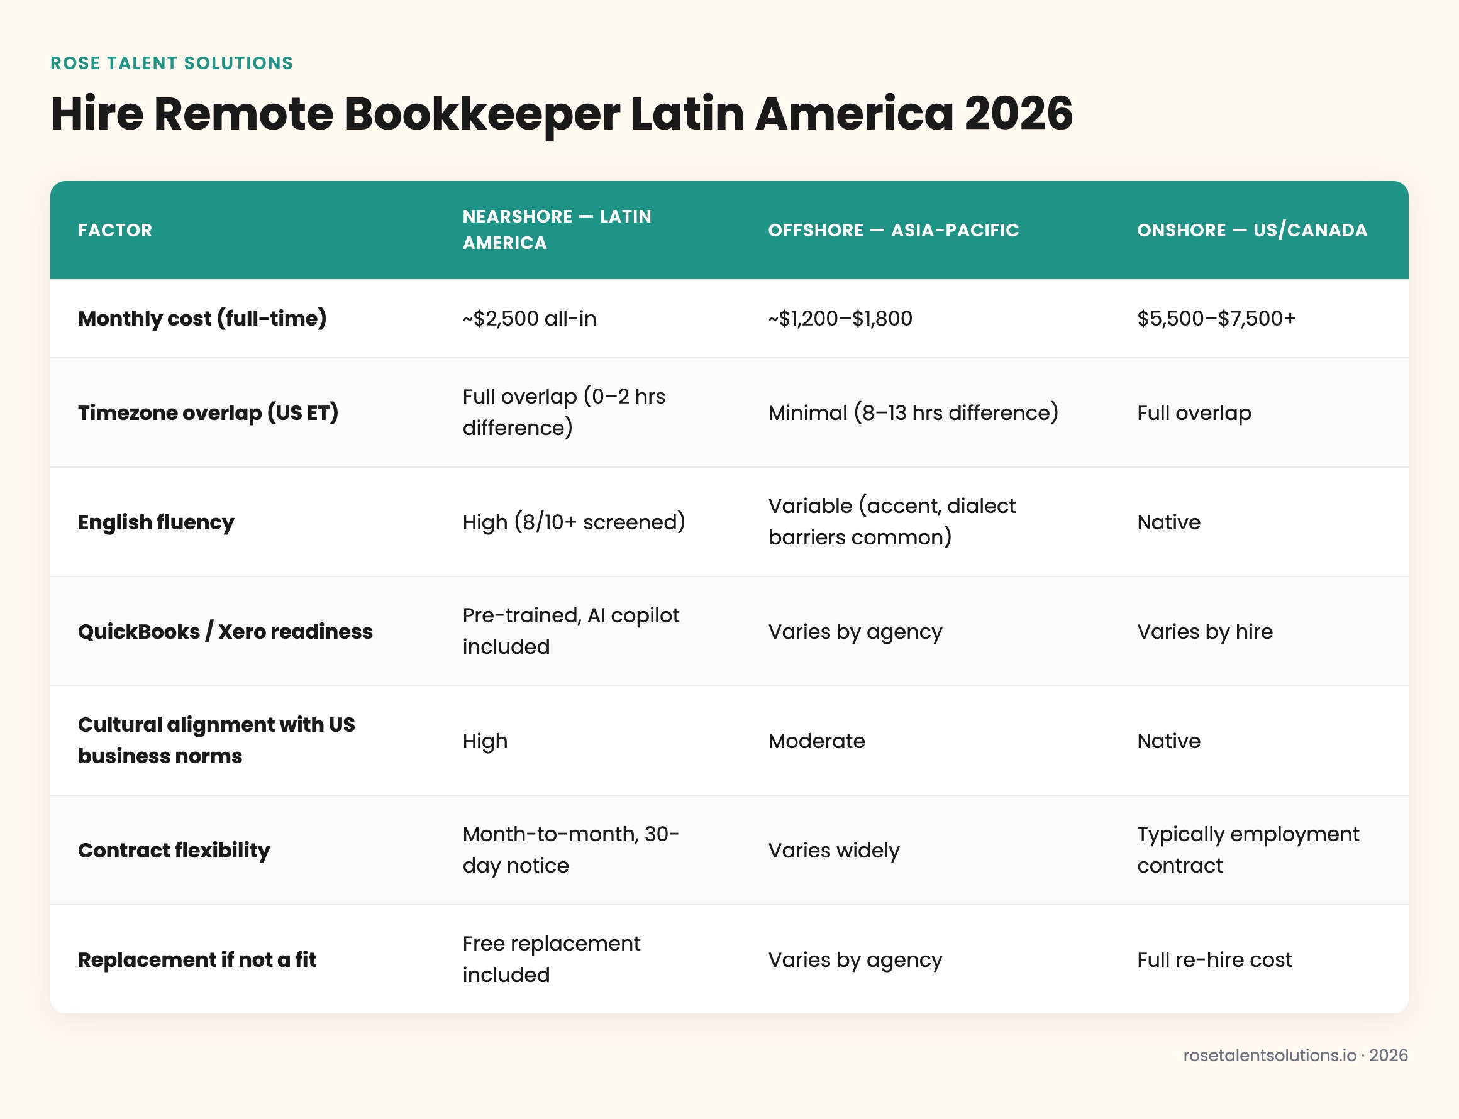
Task: Click the 'FACTOR' column header
Action: [115, 231]
